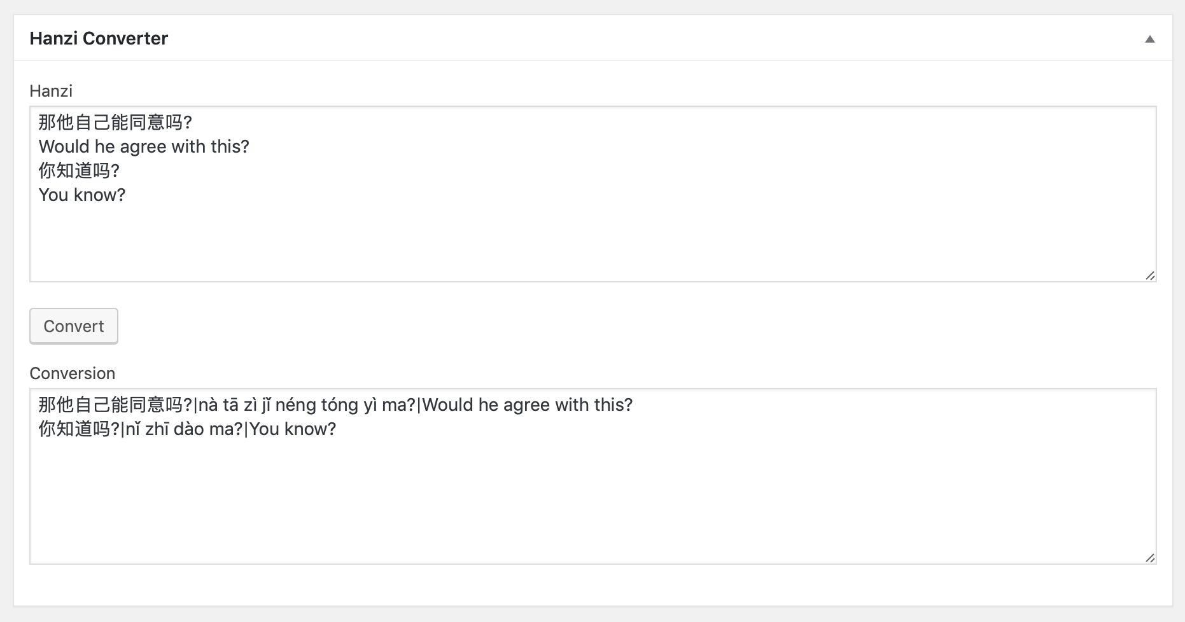
Task: Click "You know?" in the Conversion output
Action: tap(293, 429)
